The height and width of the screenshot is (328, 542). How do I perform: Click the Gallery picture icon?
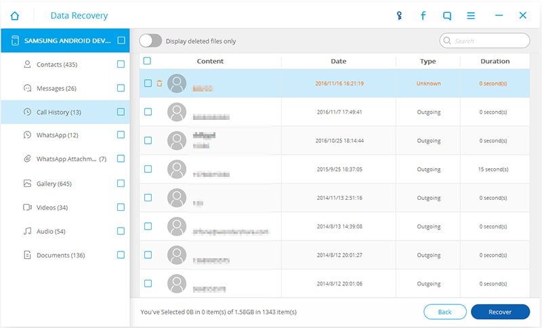[x=27, y=183]
